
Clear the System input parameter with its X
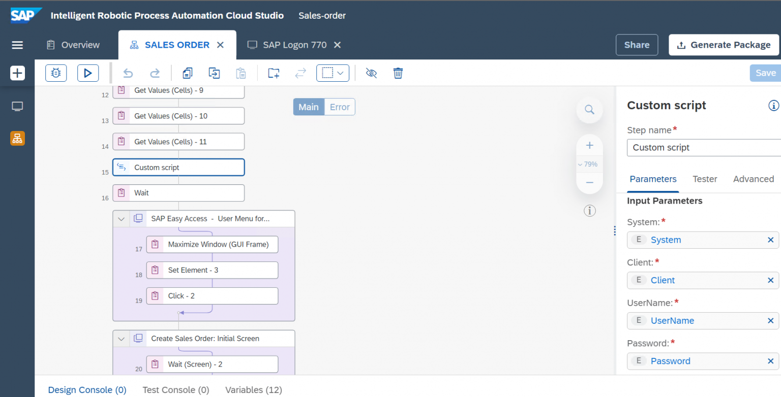pos(771,240)
